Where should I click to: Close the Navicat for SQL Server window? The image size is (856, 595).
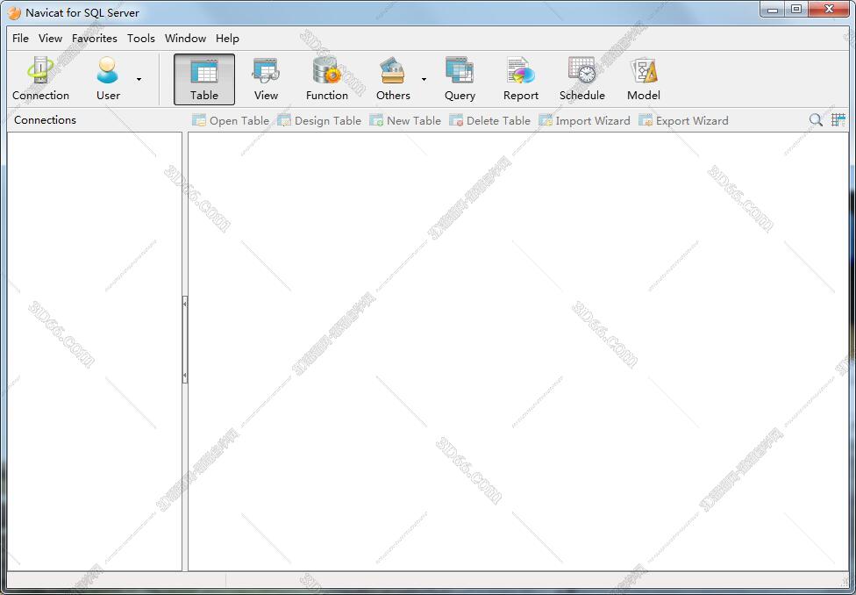830,9
